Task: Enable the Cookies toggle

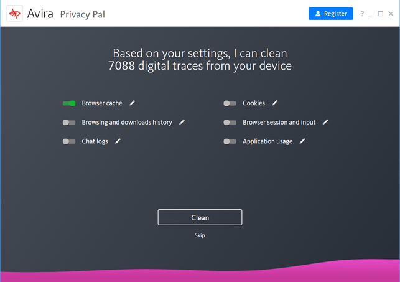Action: click(x=230, y=103)
